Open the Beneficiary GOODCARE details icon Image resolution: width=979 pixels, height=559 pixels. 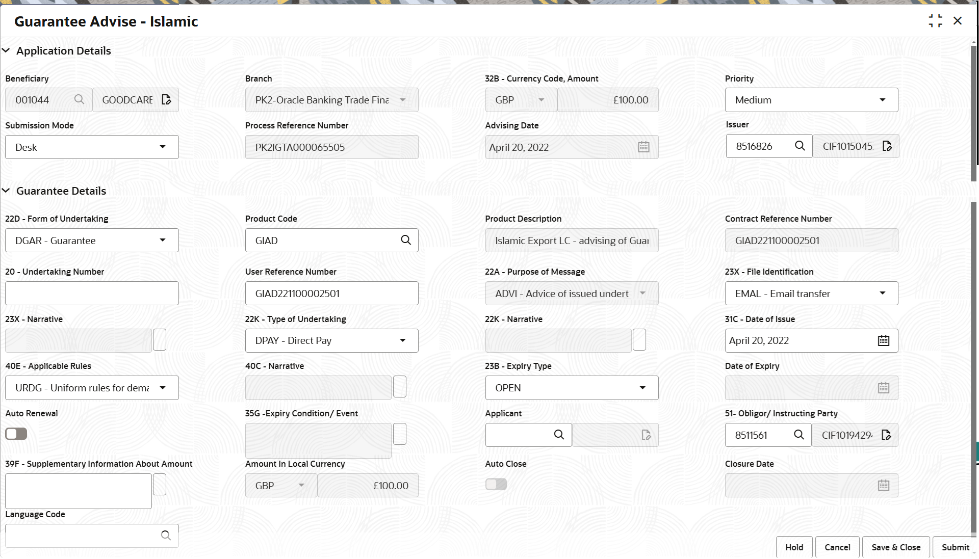[x=166, y=100]
